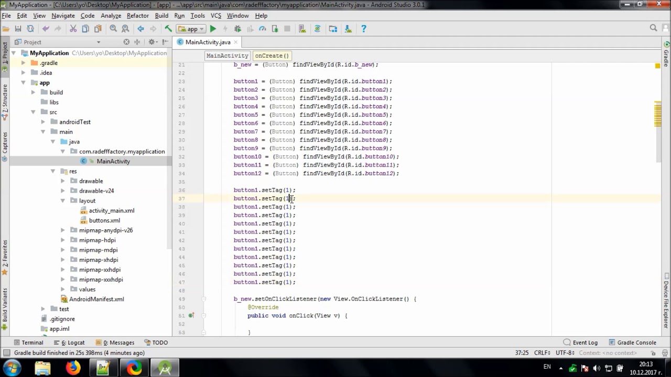Image resolution: width=671 pixels, height=377 pixels.
Task: Open activity_main.xml in the project tree
Action: 111,210
